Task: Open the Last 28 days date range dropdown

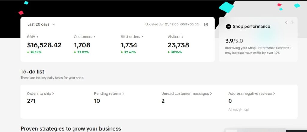Action: click(41, 24)
